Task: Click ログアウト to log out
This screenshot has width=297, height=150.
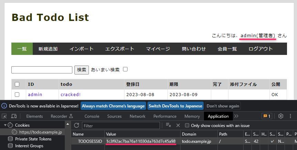Action: [x=260, y=49]
